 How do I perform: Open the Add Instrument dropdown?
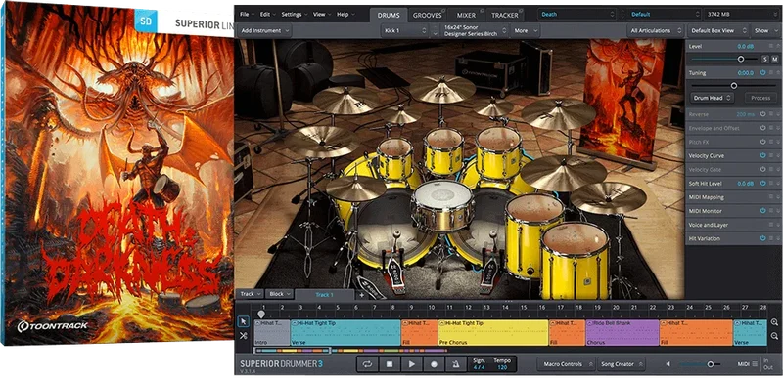pos(264,31)
